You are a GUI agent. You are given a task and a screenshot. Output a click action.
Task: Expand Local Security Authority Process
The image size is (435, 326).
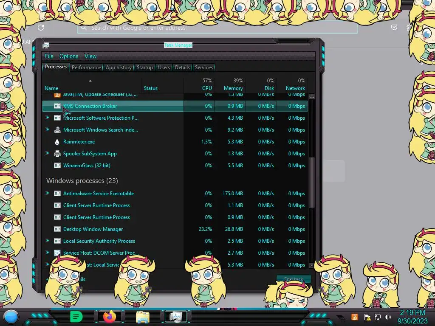[47, 241]
